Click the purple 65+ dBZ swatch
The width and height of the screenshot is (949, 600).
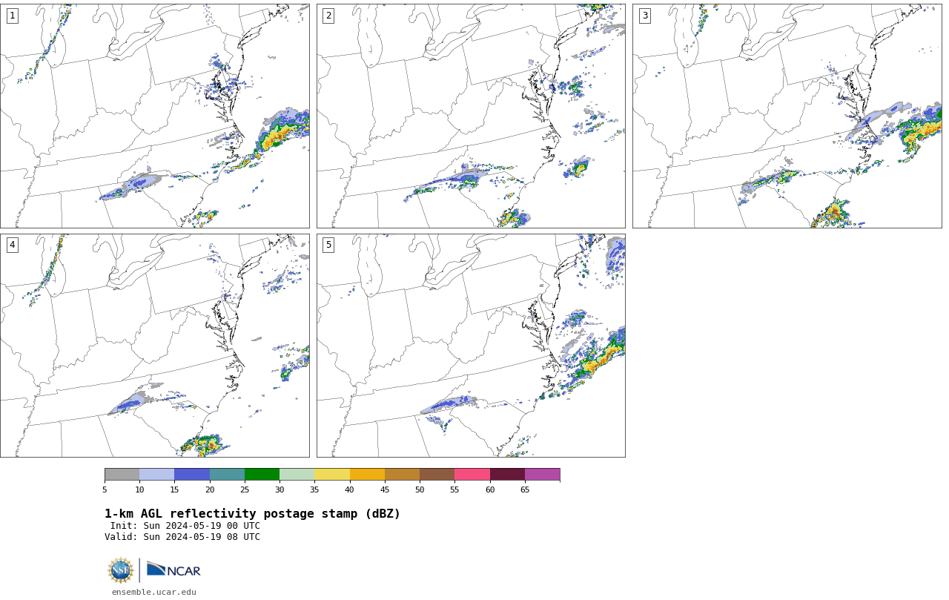point(542,475)
